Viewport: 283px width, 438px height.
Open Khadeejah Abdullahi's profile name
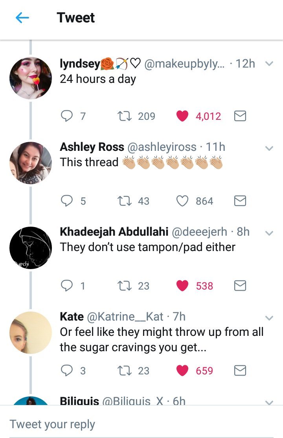tap(114, 232)
